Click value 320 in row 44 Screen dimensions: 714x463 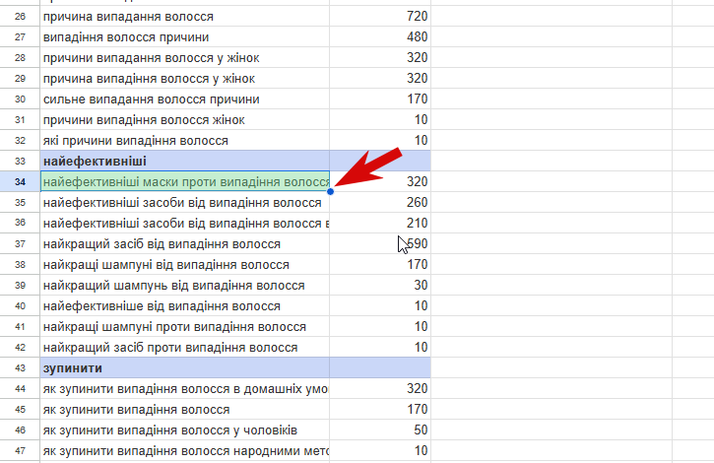click(380, 389)
